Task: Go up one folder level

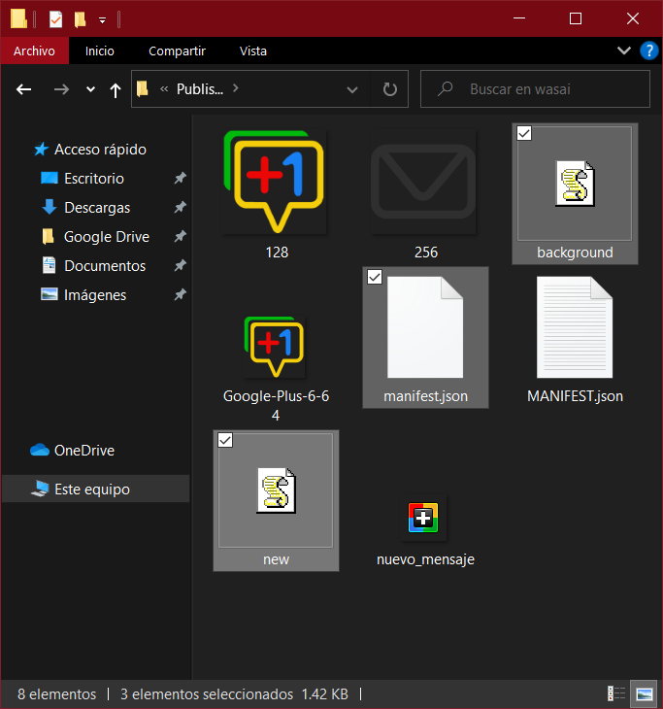Action: coord(116,90)
